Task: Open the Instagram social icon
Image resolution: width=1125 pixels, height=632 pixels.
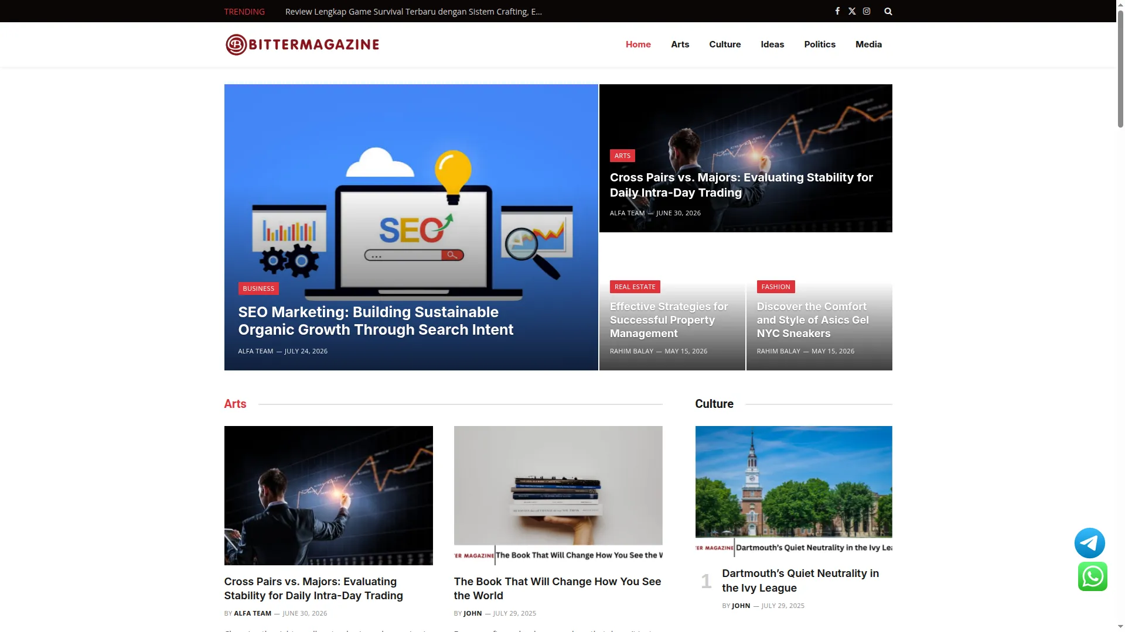Action: [867, 11]
